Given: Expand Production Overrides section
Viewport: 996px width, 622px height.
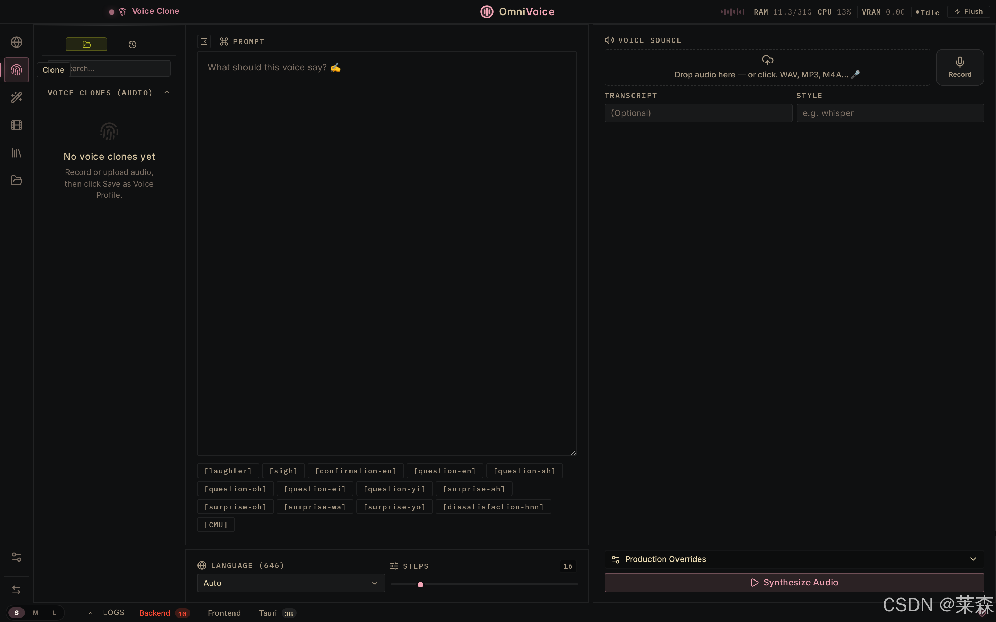Looking at the screenshot, I should tap(794, 559).
